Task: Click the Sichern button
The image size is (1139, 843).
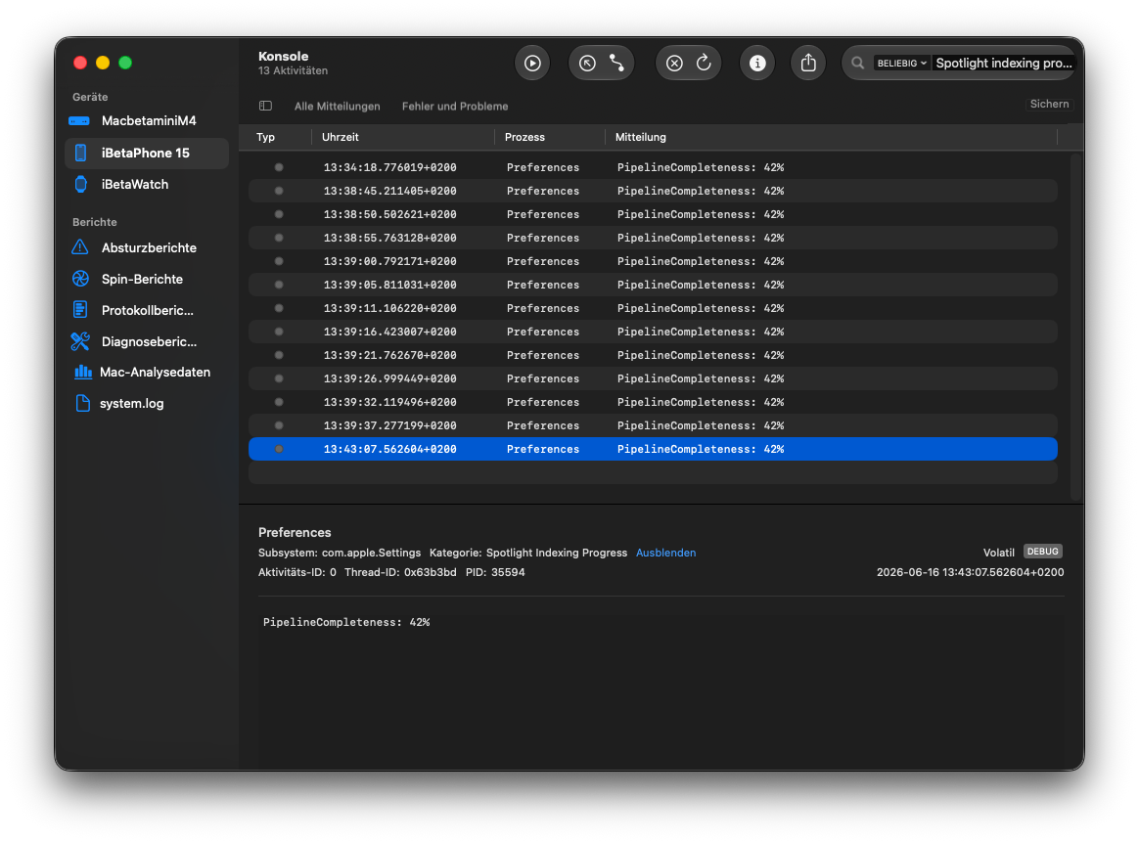Action: [x=1049, y=104]
